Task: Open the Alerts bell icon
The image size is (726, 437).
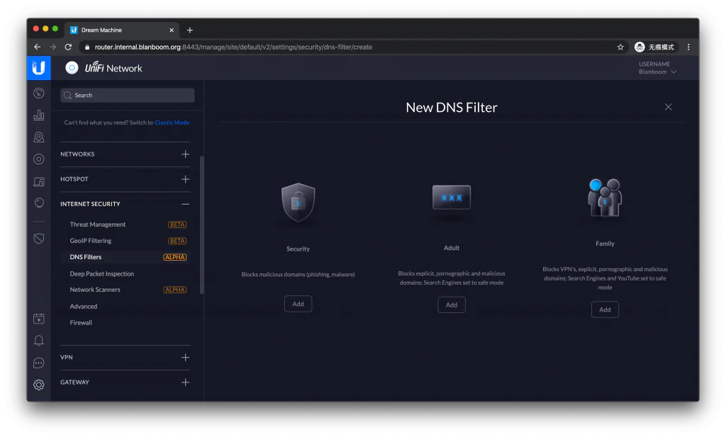Action: pyautogui.click(x=39, y=341)
